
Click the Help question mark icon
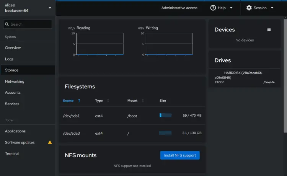pos(213,8)
